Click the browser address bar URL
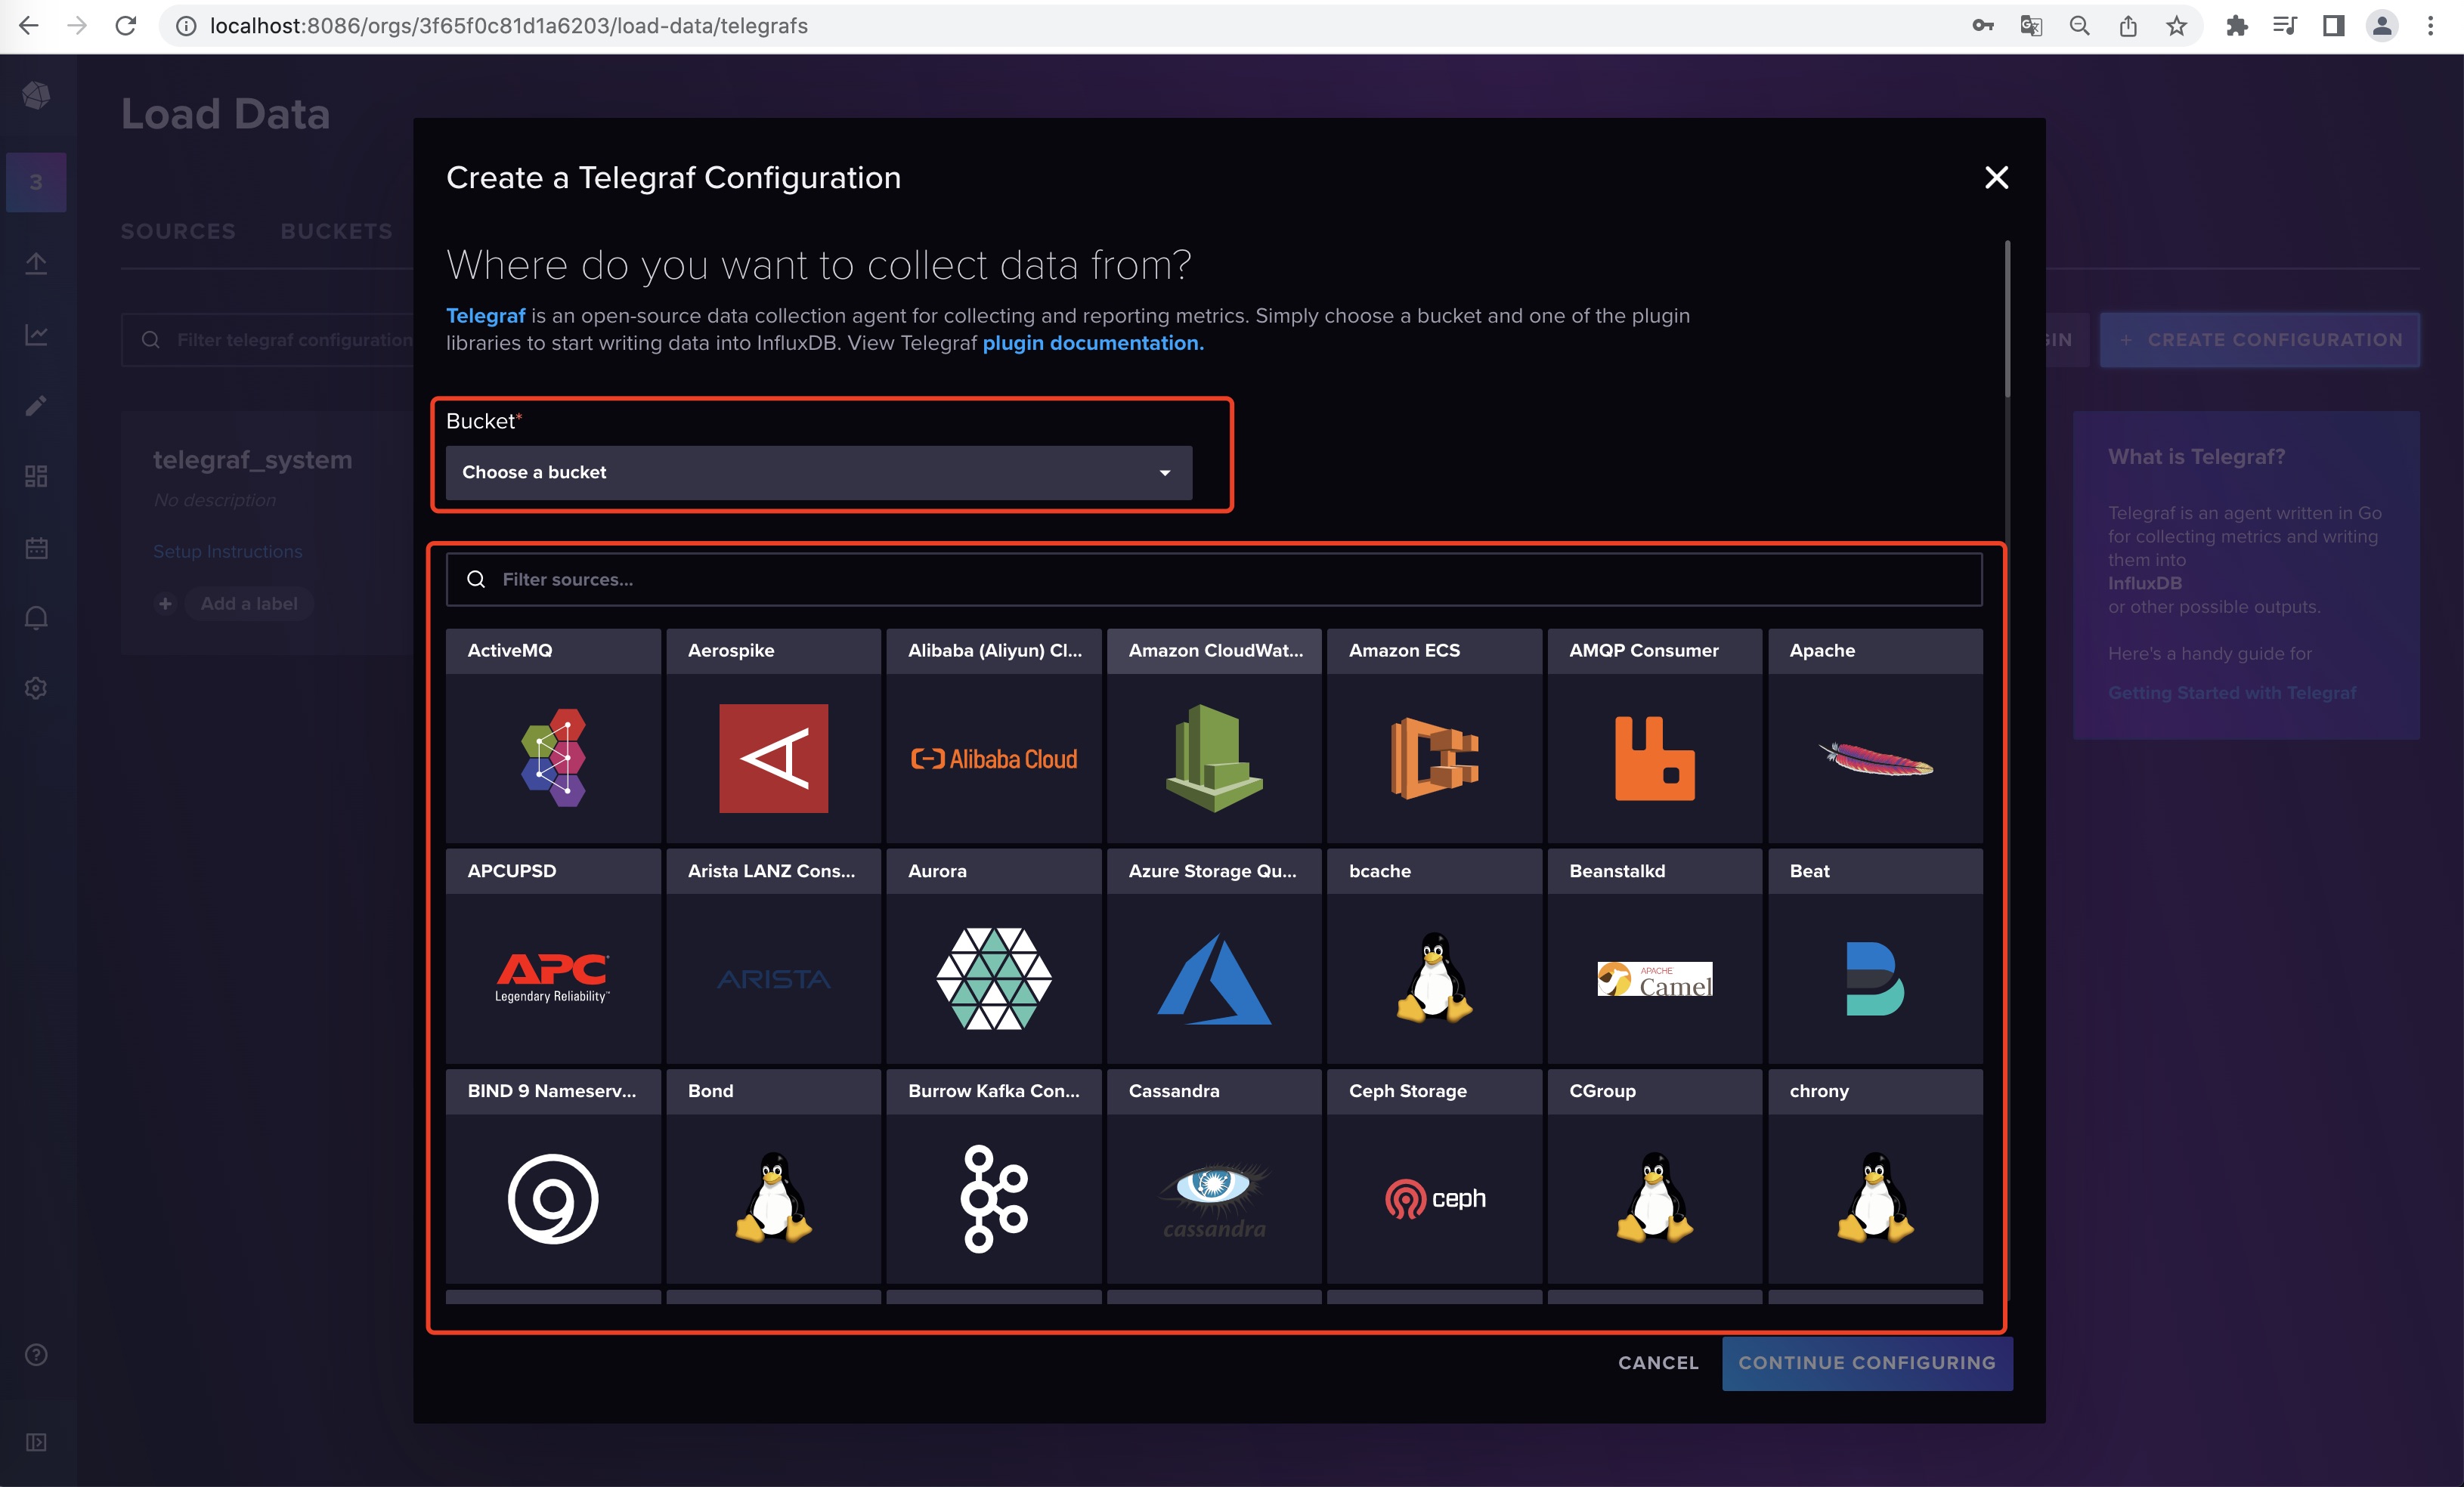The height and width of the screenshot is (1487, 2464). 508,26
